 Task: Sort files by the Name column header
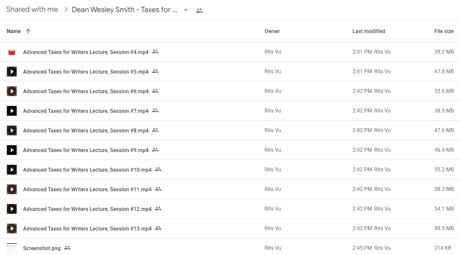(x=14, y=31)
